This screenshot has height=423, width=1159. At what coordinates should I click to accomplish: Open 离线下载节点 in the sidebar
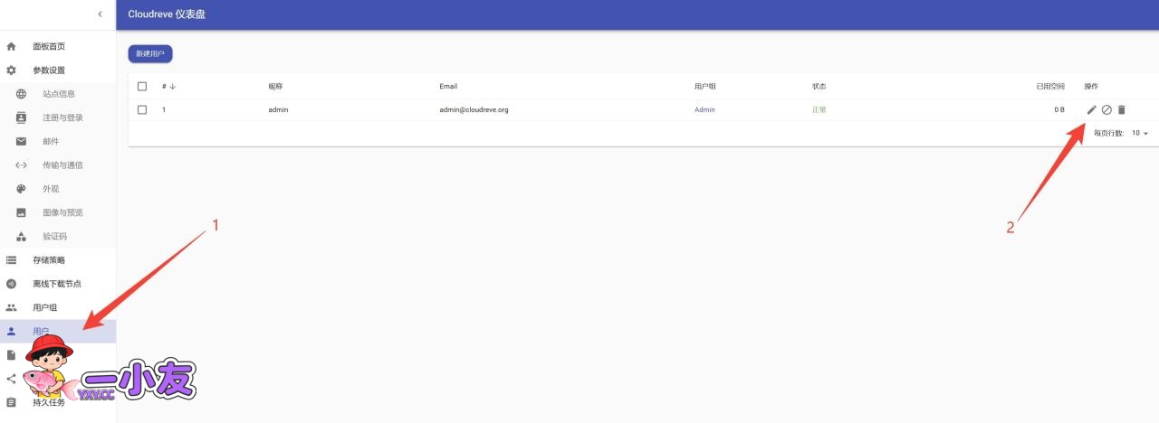tap(57, 284)
